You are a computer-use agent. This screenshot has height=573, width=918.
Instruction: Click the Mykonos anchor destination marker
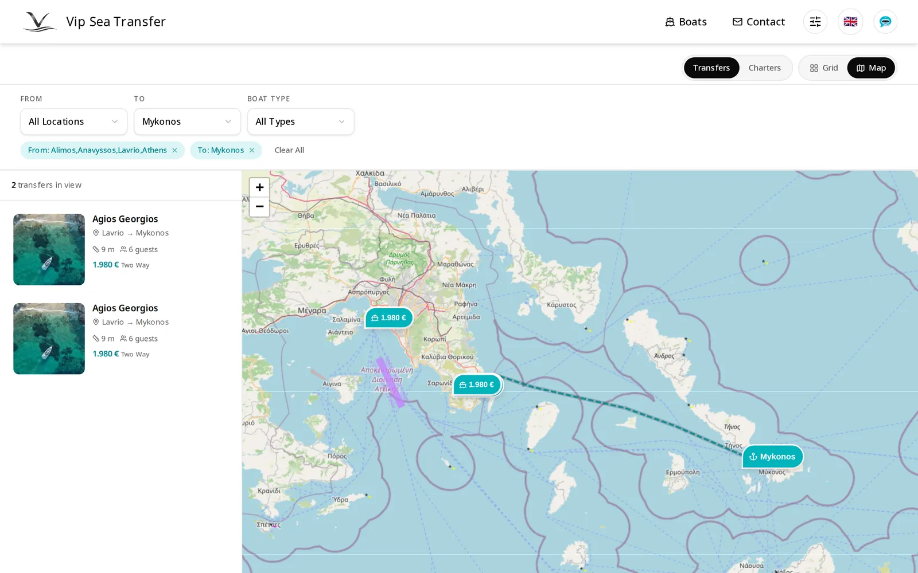pyautogui.click(x=772, y=457)
